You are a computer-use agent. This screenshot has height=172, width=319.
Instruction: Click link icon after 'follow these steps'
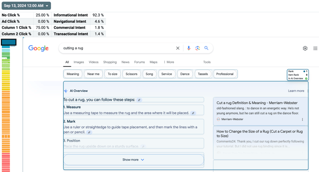(139, 100)
